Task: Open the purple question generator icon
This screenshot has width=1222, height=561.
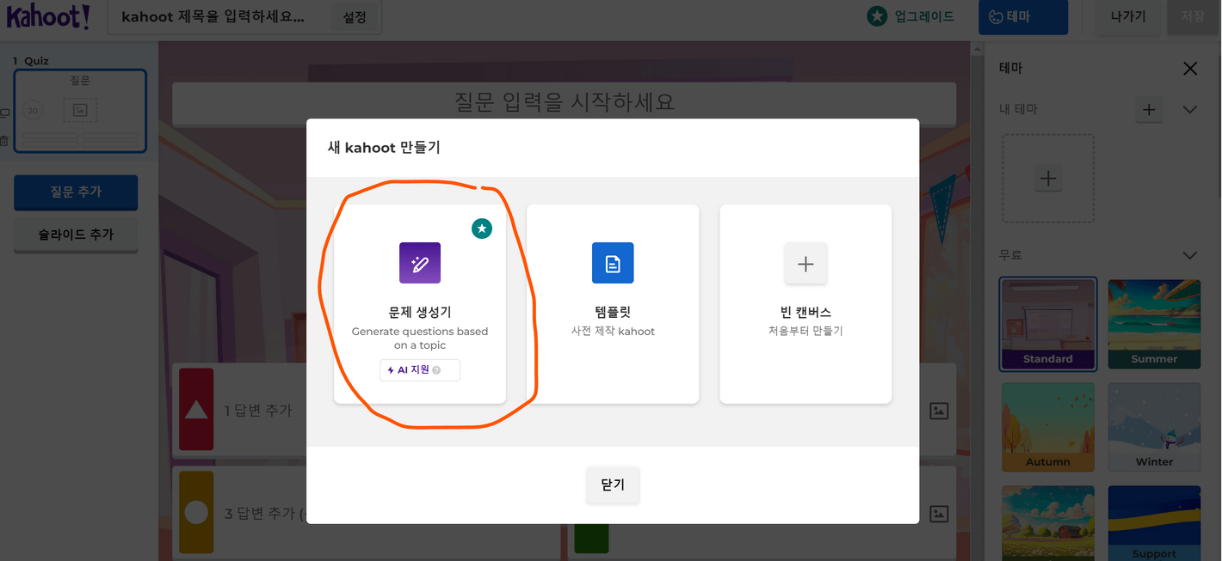Action: pyautogui.click(x=420, y=263)
